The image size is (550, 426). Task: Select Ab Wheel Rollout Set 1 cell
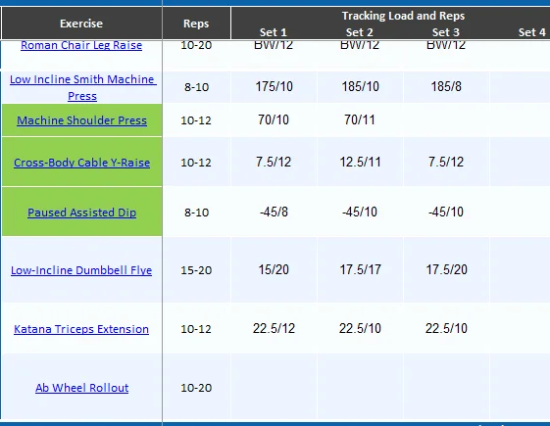pos(274,387)
